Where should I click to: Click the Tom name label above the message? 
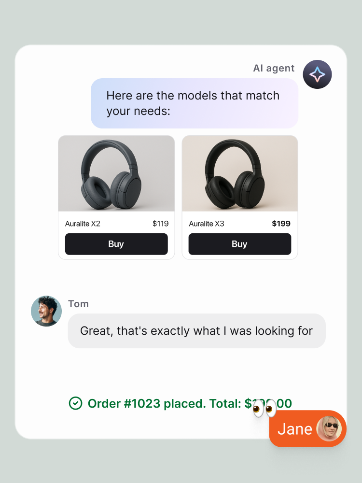pos(78,304)
